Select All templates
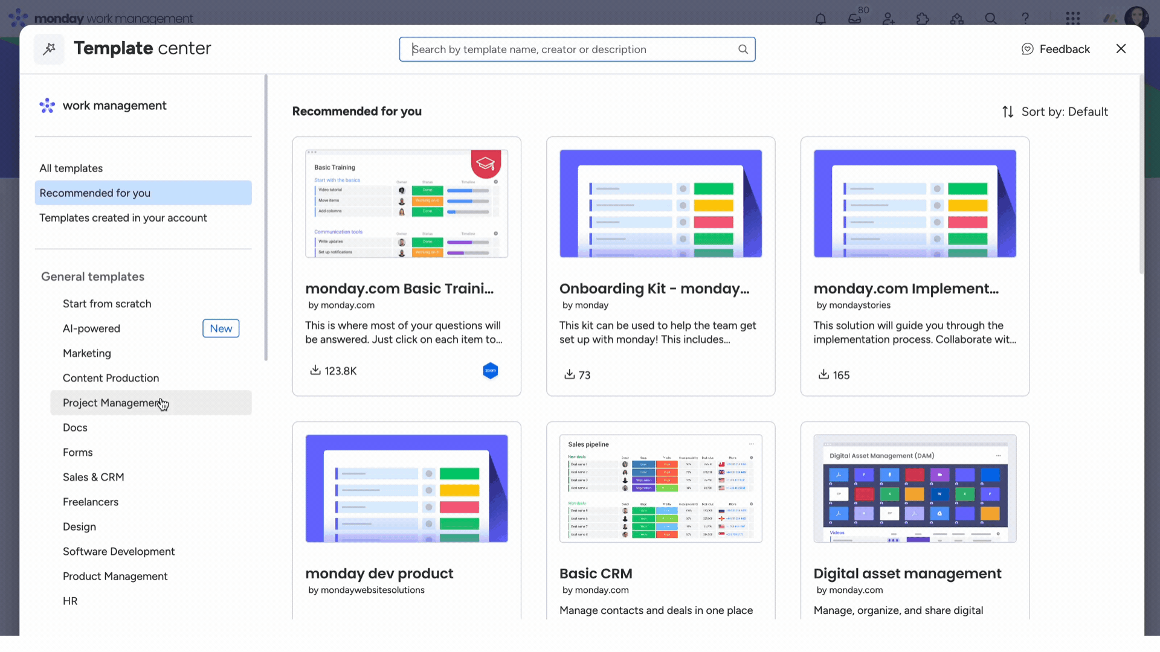This screenshot has height=652, width=1160. click(143, 168)
